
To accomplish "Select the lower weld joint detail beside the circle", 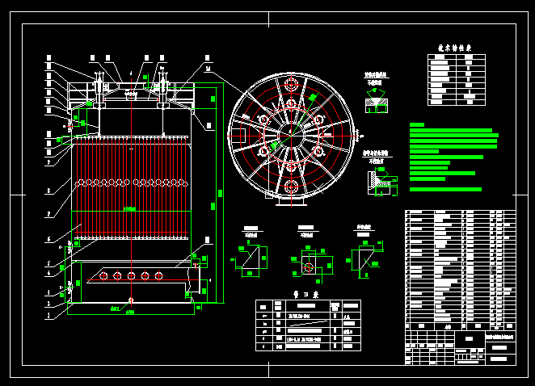I will pyautogui.click(x=380, y=183).
